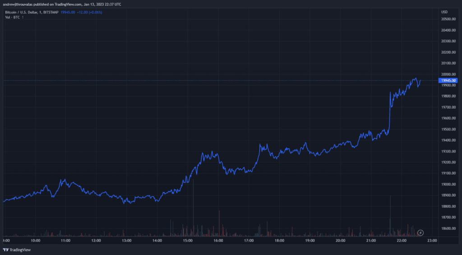Click the published-on TradingView.com header text
Image resolution: width=462 pixels, height=255 pixels.
tap(62, 4)
